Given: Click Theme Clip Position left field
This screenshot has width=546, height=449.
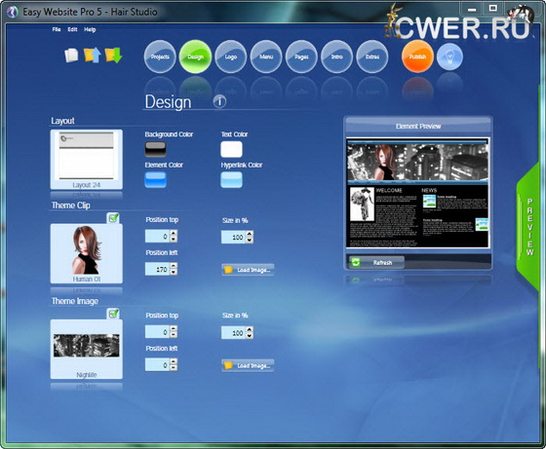Looking at the screenshot, I should coord(157,269).
